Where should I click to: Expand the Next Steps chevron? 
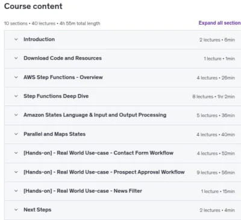[x=16, y=210]
